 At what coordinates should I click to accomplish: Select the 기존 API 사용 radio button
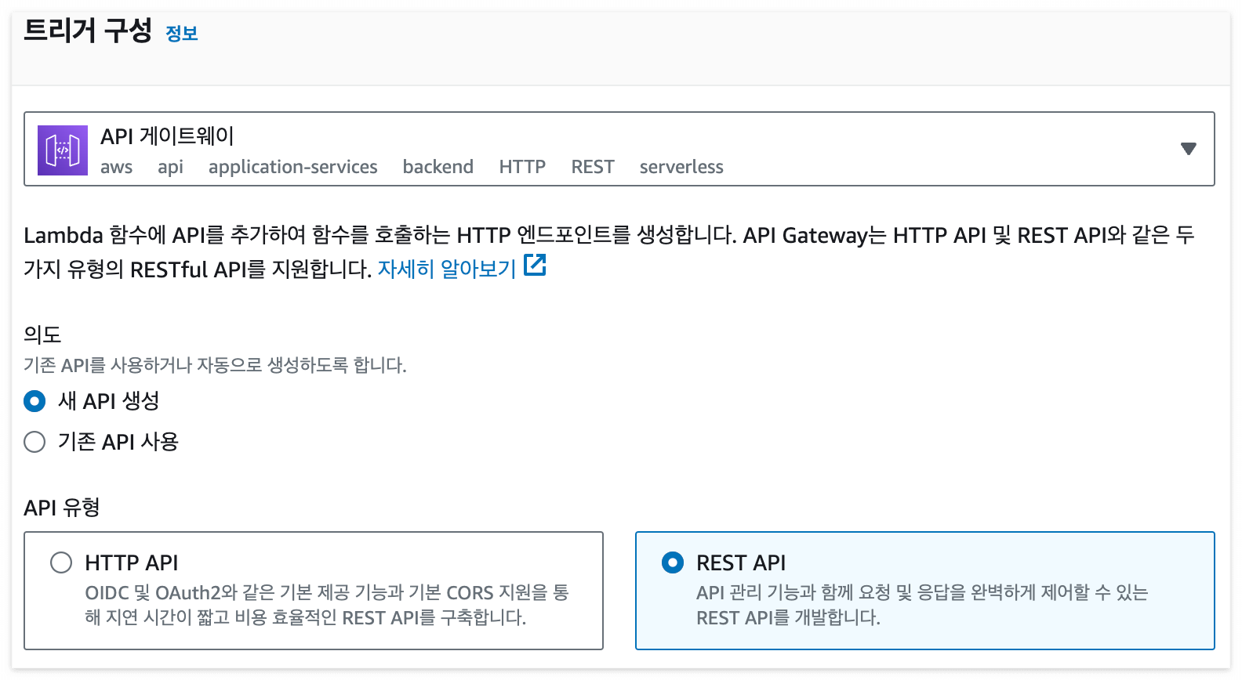(34, 442)
